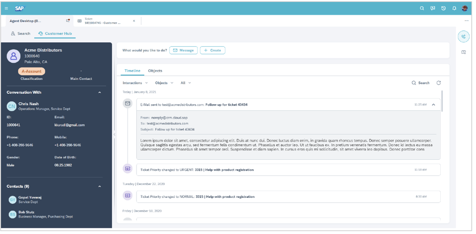Click the Message button

point(183,50)
